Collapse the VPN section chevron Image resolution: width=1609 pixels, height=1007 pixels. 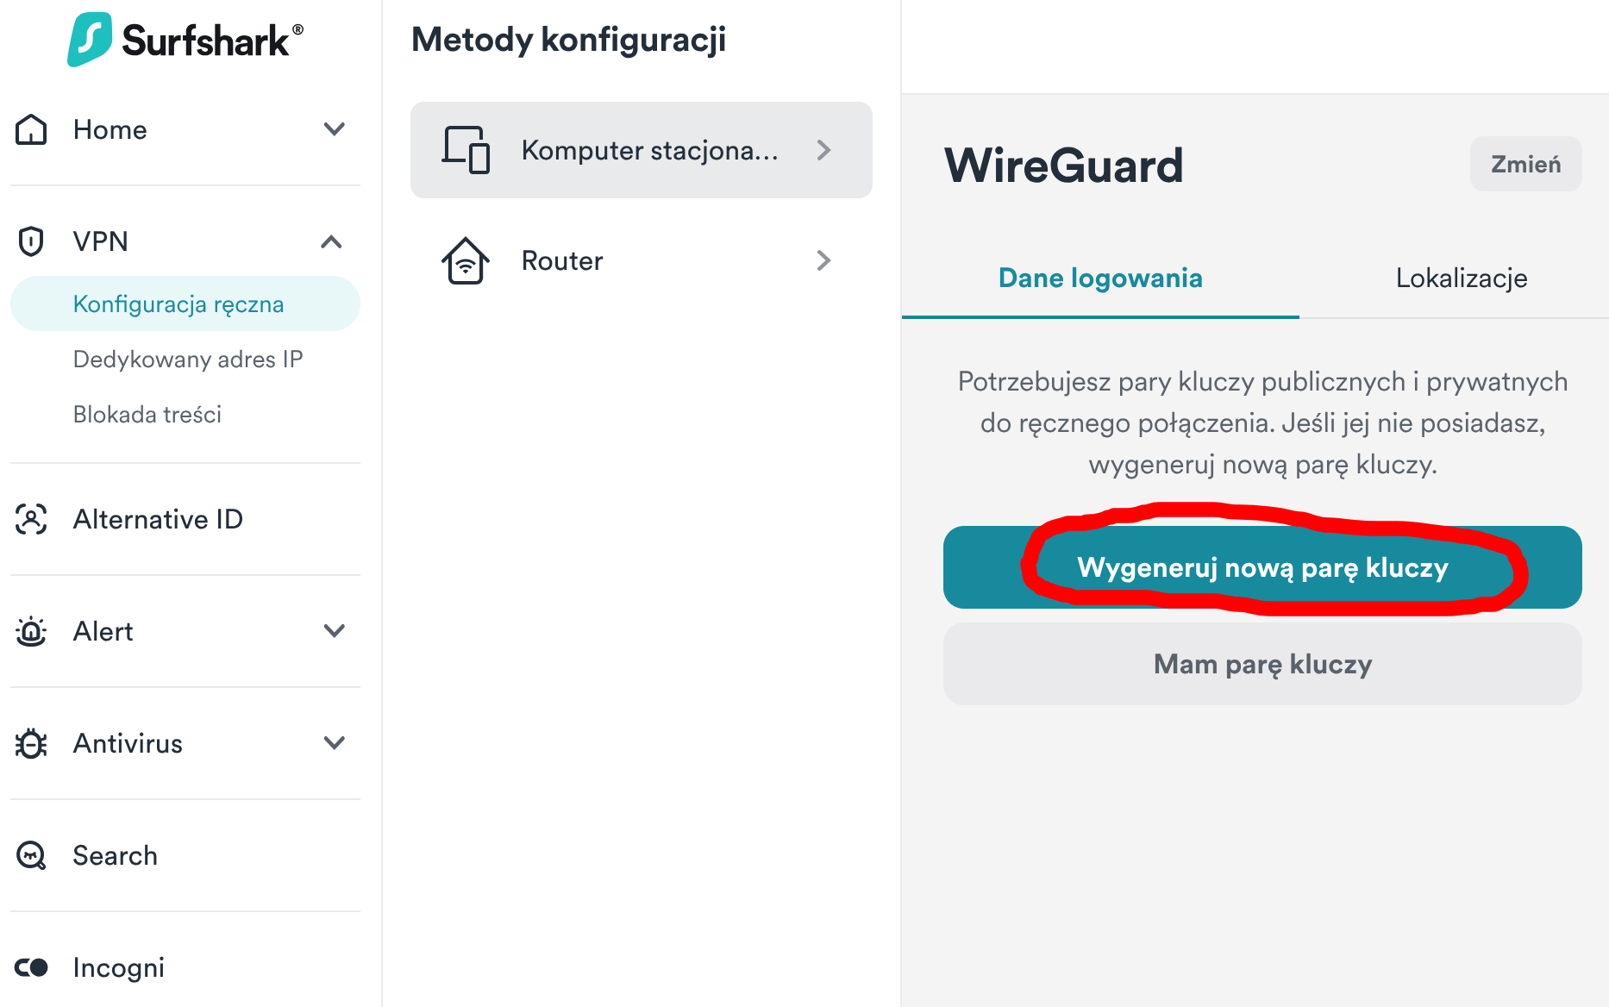point(332,241)
